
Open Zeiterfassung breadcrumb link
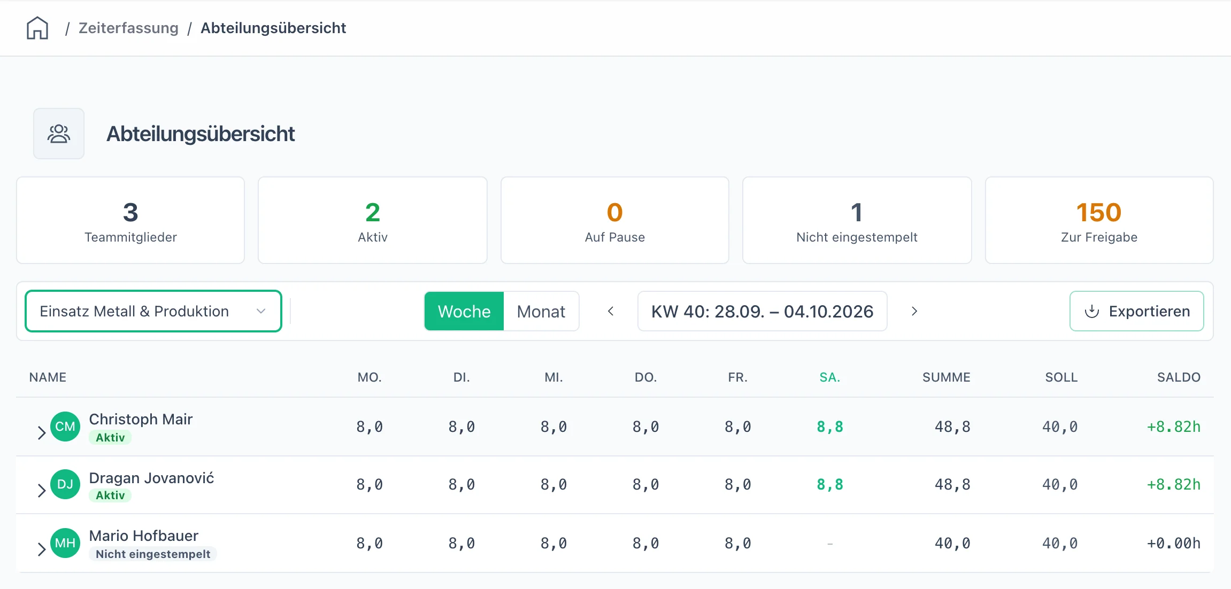click(x=128, y=28)
